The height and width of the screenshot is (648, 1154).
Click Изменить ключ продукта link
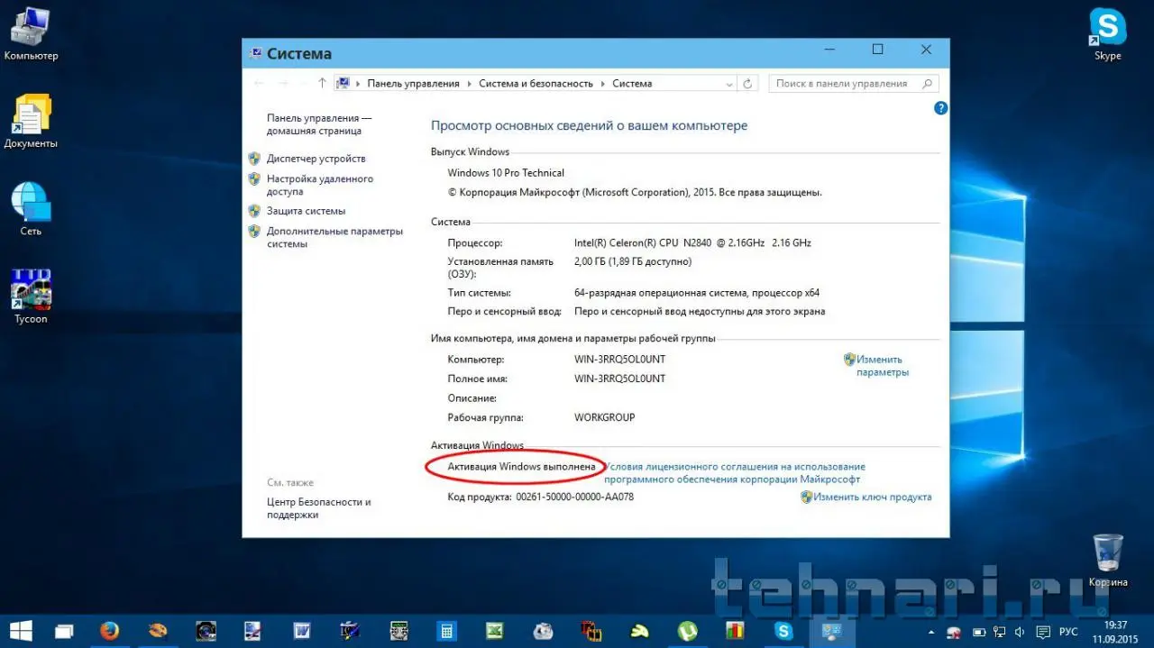coord(872,497)
